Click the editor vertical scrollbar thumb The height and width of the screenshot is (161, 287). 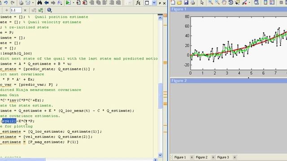point(160,96)
